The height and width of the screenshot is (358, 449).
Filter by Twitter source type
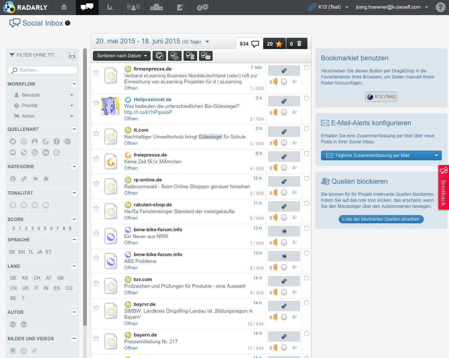click(x=13, y=141)
